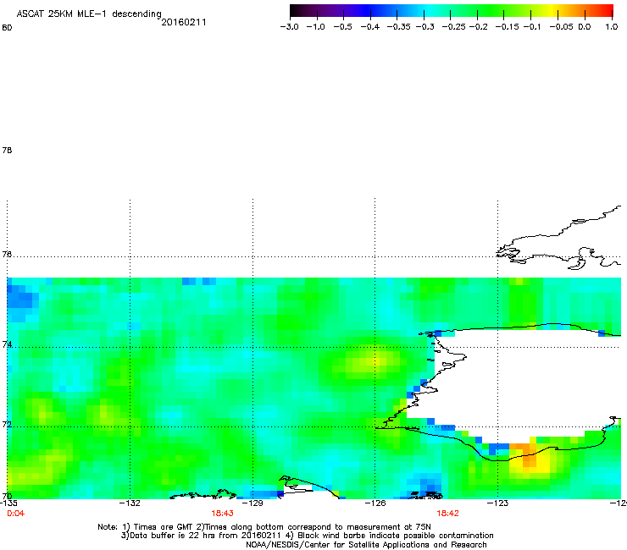Click the note line 'Data buffer is 22 hrs'
This screenshot has width=627, height=550.
pyautogui.click(x=307, y=536)
